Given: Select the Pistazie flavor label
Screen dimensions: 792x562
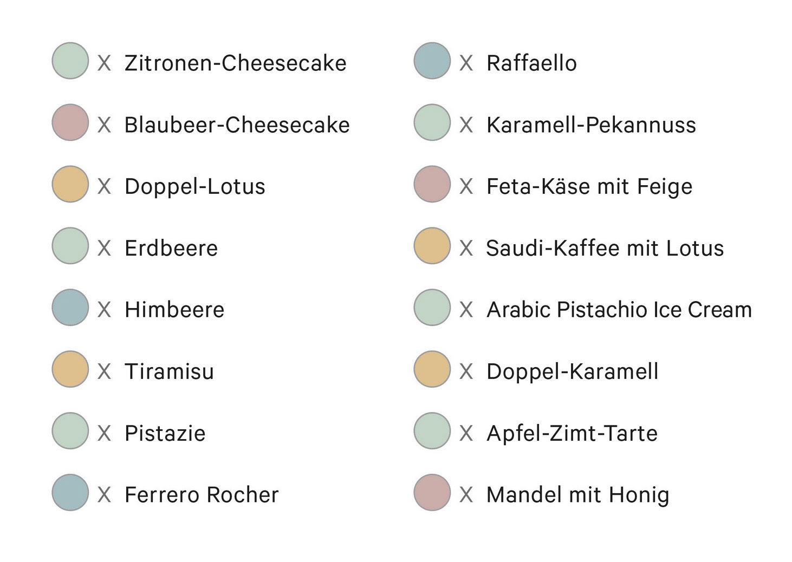Looking at the screenshot, I should tap(165, 433).
